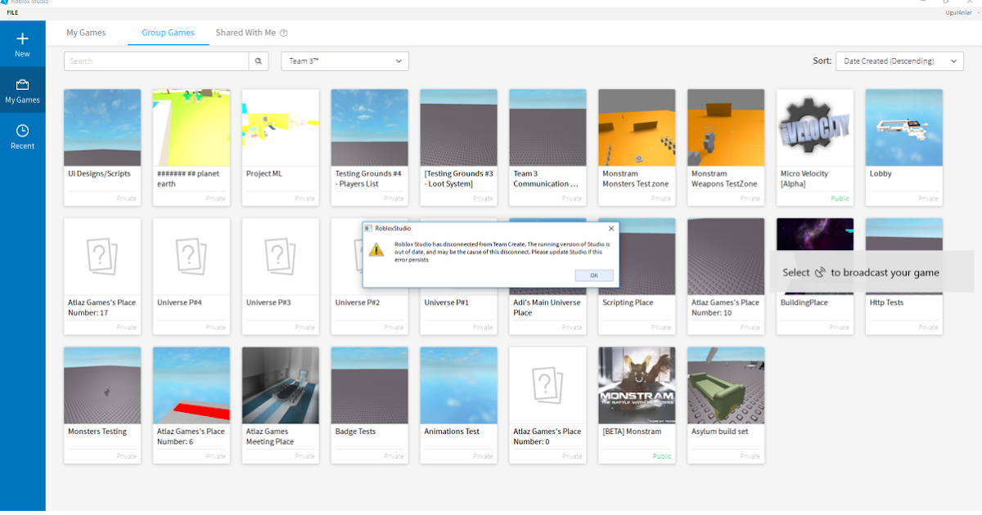Click the Universe P#1 title text
This screenshot has width=982, height=515.
click(446, 302)
